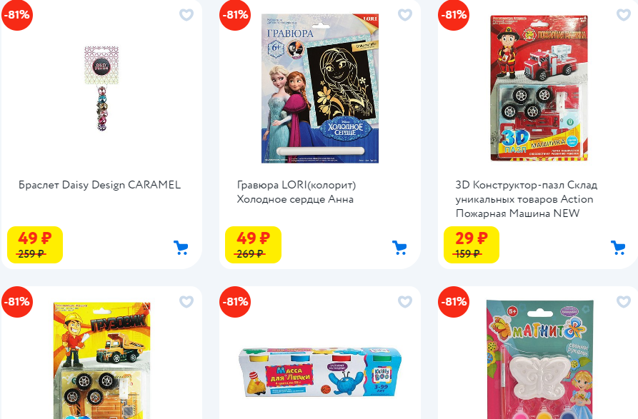The image size is (638, 419).
Task: Click the 49 ₽ price on bracelet
Action: coord(34,238)
